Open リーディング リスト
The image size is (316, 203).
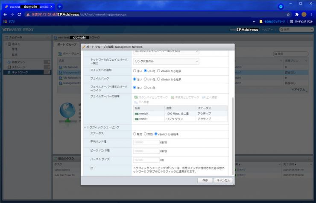click(x=301, y=21)
